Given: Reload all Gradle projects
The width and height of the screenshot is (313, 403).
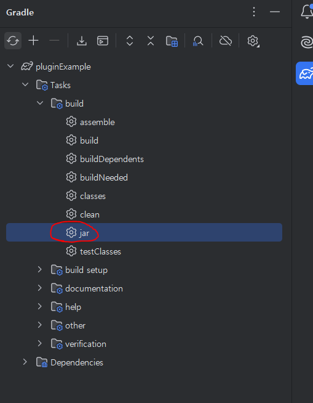Looking at the screenshot, I should (x=13, y=41).
